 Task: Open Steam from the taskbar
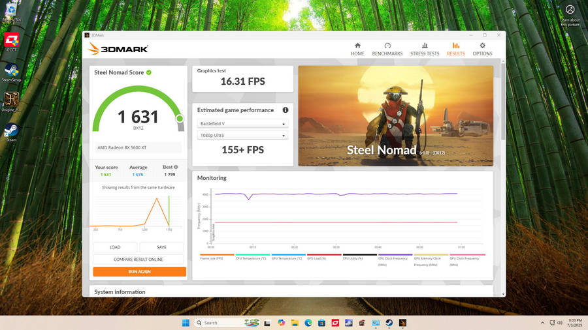click(389, 323)
